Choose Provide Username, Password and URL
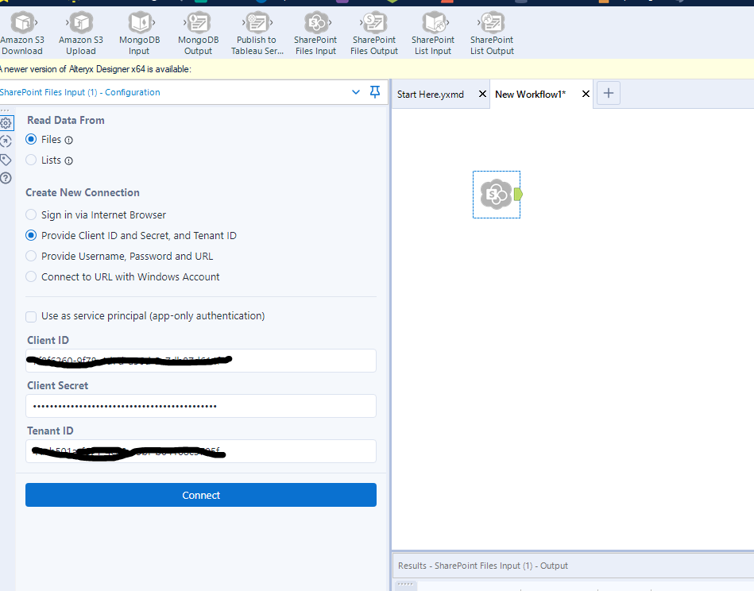Screen dimensions: 754x591 click(x=31, y=256)
